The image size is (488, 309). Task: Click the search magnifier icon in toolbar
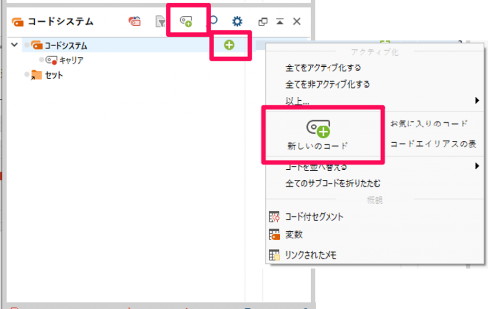coord(213,21)
